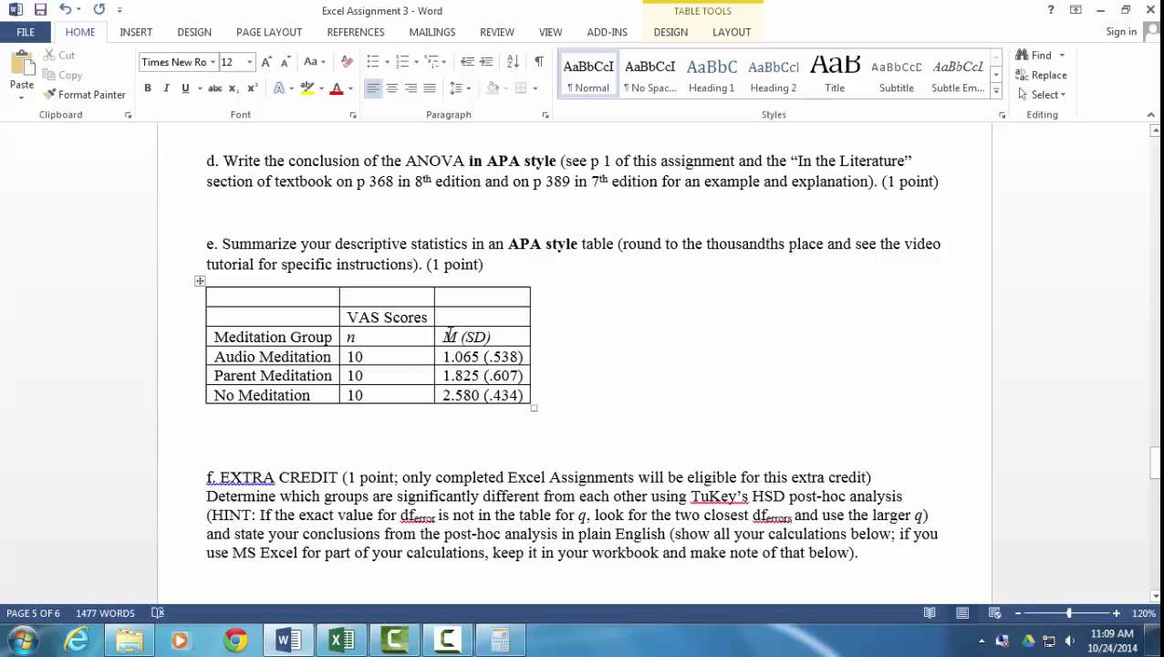
Task: Expand the Styles gallery
Action: click(x=996, y=90)
